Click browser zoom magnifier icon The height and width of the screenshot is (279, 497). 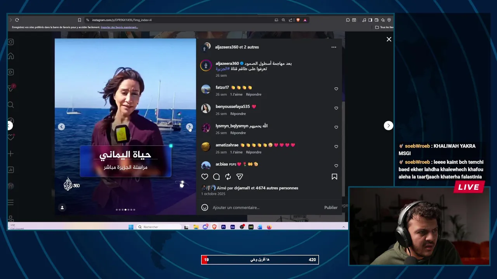click(x=283, y=20)
